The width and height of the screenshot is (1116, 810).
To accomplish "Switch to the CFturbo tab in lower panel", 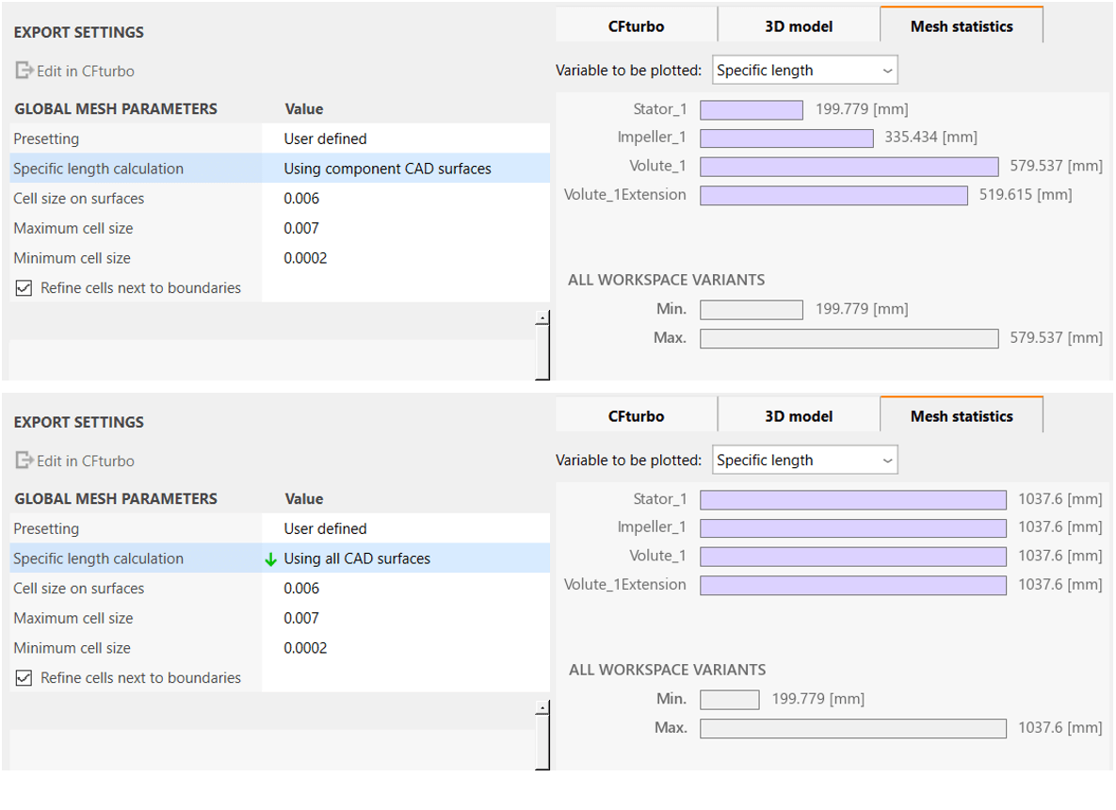I will [x=637, y=416].
